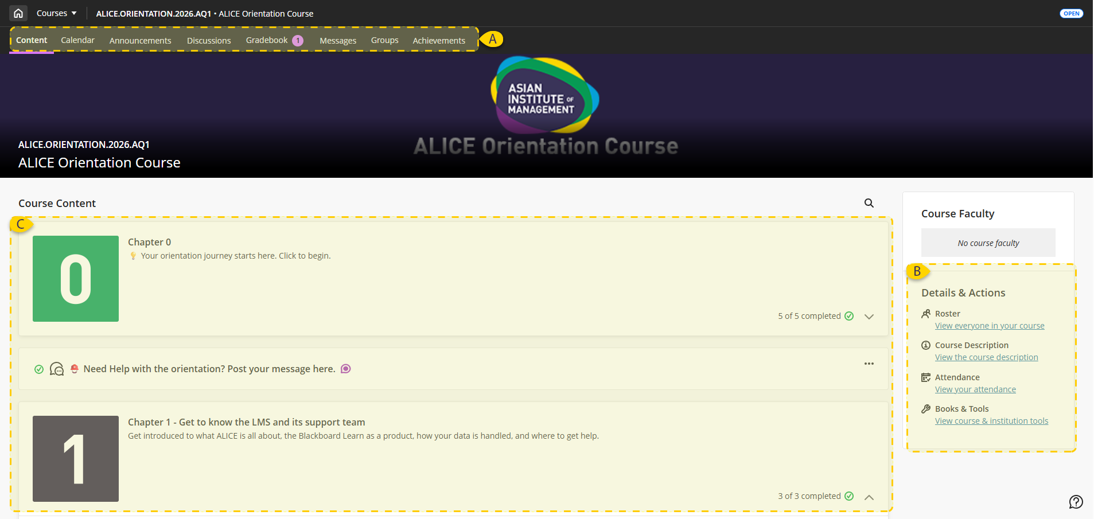The width and height of the screenshot is (1094, 519).
Task: Open more options for the Need Help discussion
Action: [x=869, y=364]
